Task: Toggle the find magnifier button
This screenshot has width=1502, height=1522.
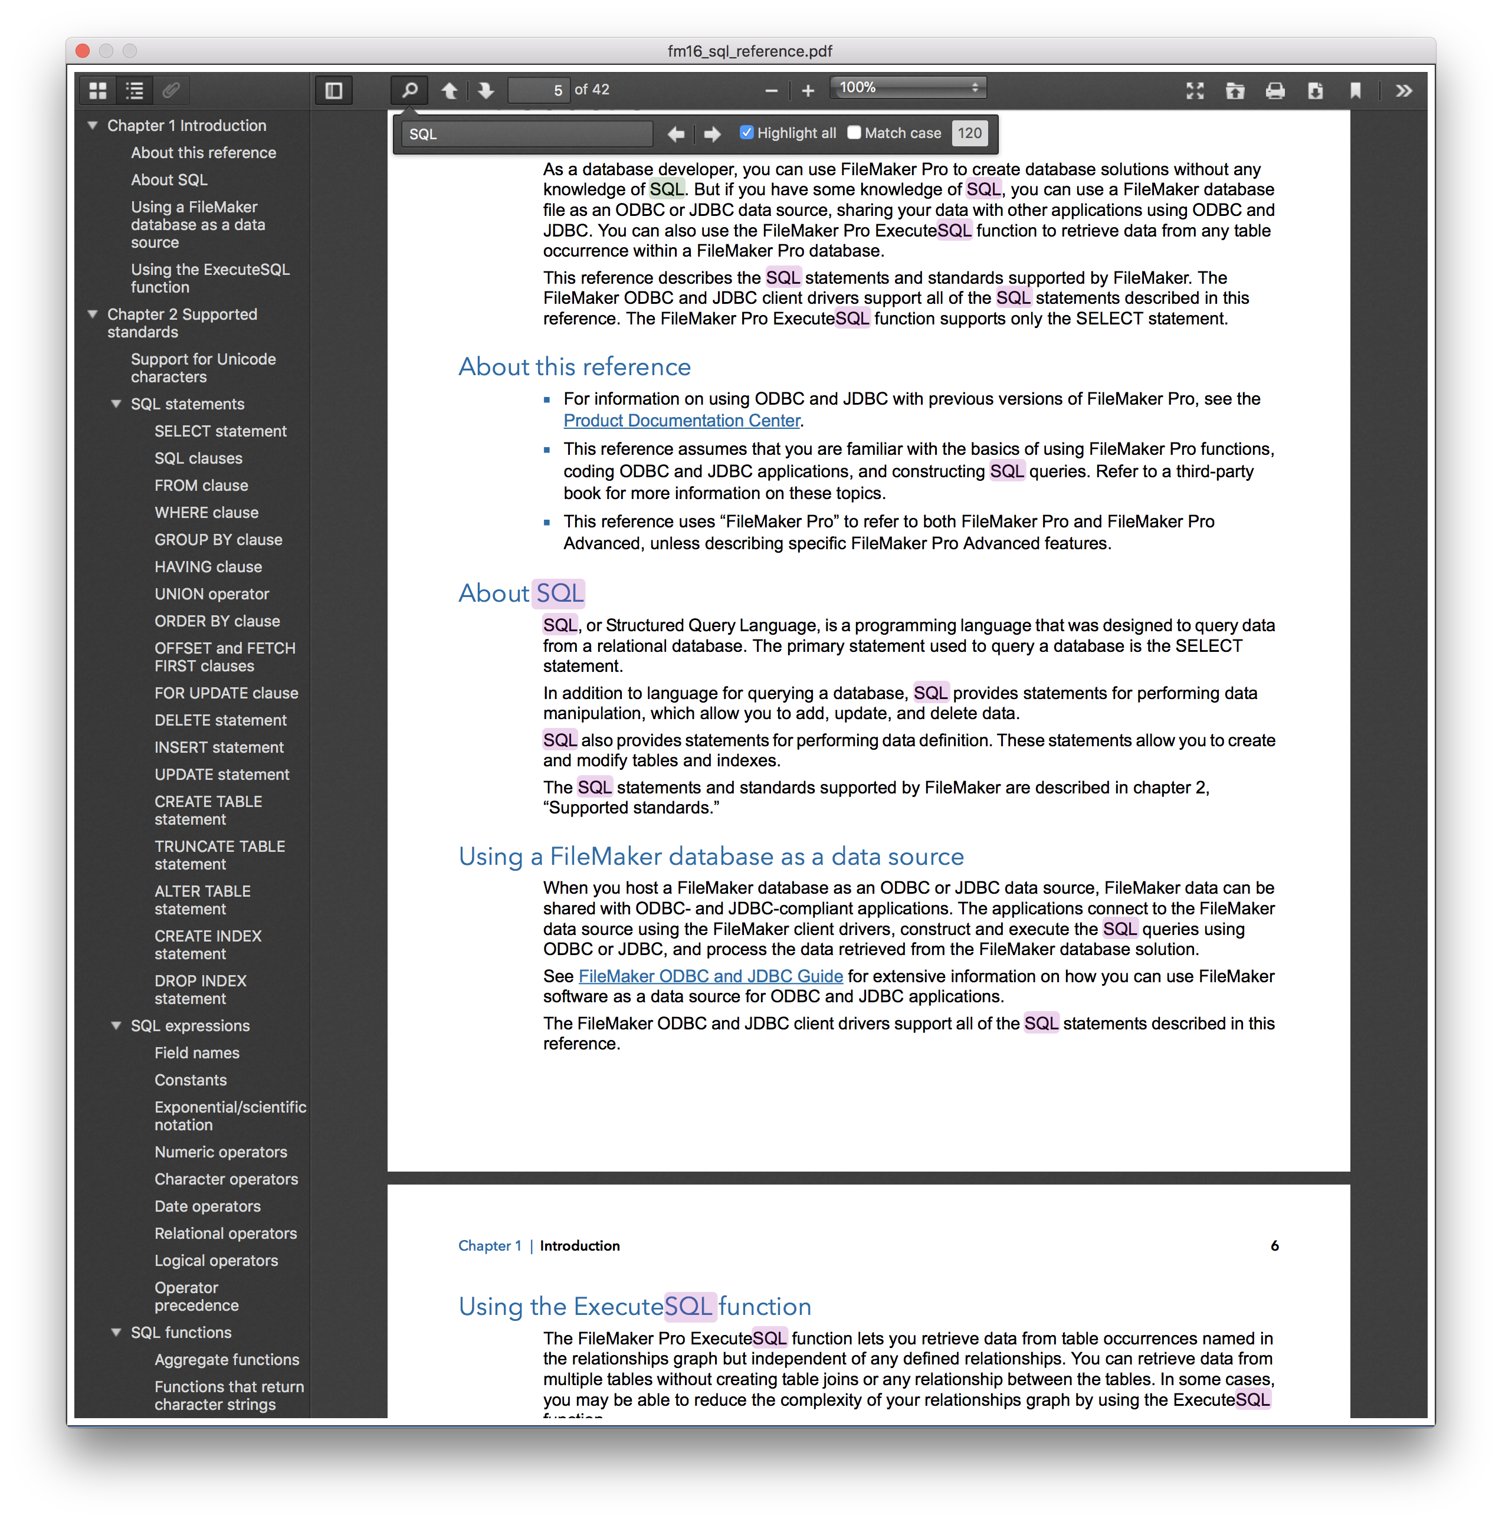Action: coord(409,91)
